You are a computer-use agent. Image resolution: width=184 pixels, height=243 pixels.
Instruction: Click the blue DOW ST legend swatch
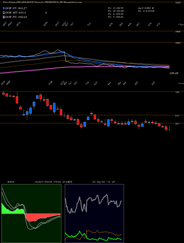pyautogui.click(x=4, y=8)
